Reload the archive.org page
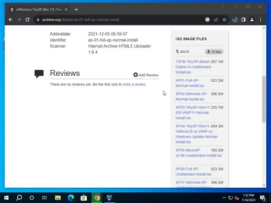The image size is (271, 203). click(28, 20)
